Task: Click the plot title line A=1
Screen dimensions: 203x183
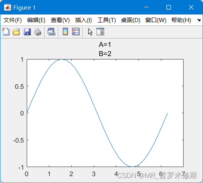Action: click(x=105, y=45)
